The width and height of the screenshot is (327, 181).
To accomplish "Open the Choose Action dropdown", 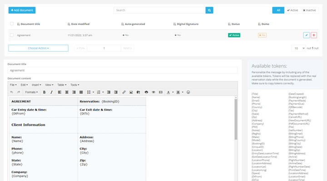I will click(x=38, y=48).
